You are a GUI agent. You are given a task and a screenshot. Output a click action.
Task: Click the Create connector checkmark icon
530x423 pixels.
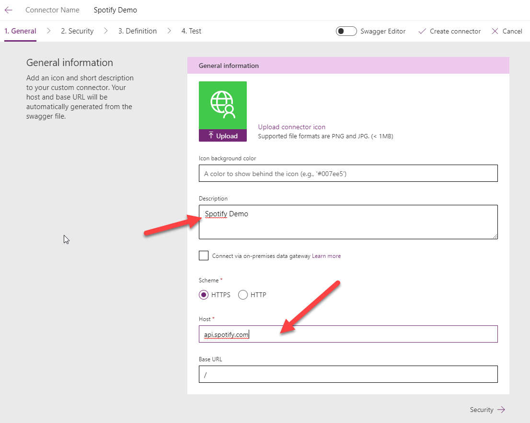(422, 31)
